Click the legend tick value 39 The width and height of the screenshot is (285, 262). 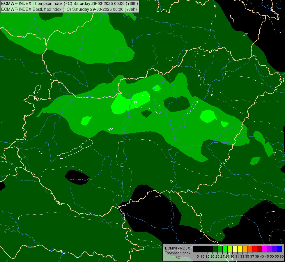coord(257,256)
